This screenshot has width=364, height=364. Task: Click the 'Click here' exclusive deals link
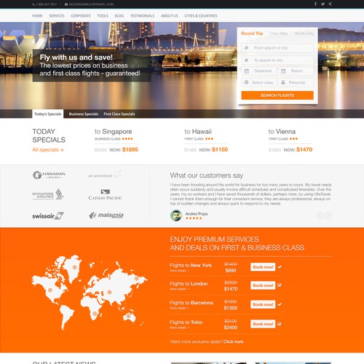(x=233, y=341)
